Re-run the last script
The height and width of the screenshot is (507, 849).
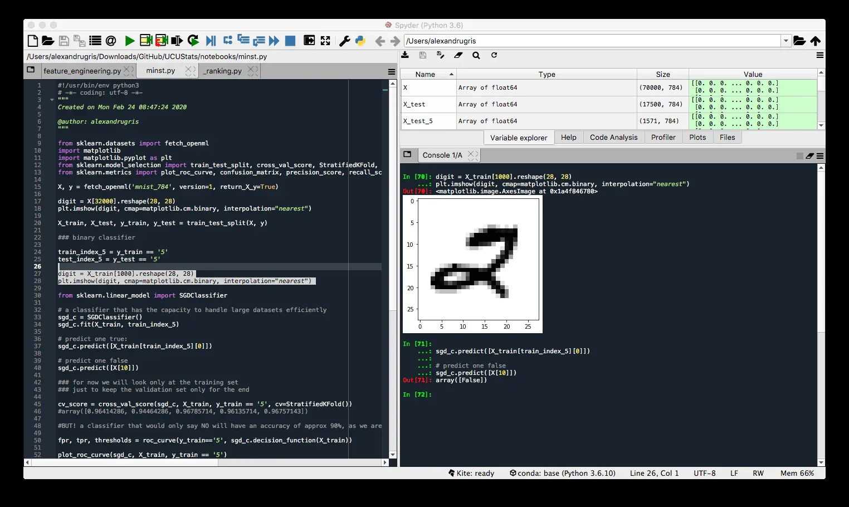point(193,40)
